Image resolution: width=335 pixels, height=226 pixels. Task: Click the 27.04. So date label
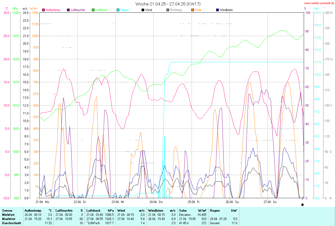click(270, 202)
